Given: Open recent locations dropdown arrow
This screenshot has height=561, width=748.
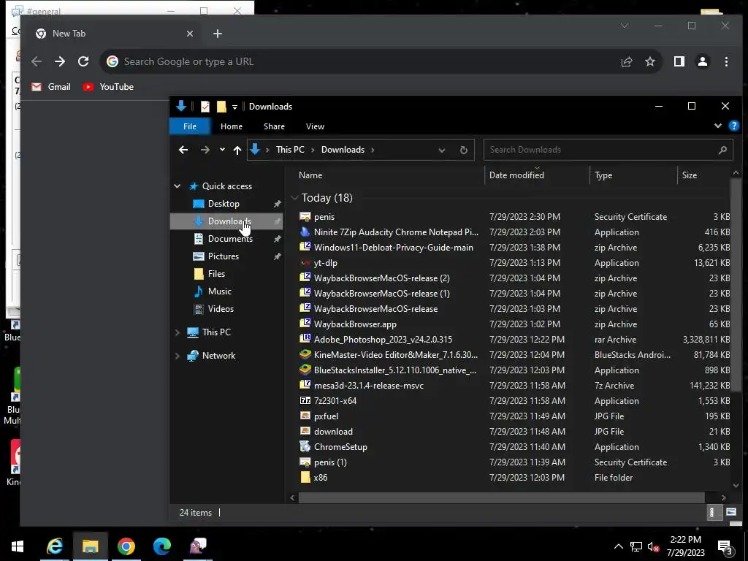Looking at the screenshot, I should coord(222,150).
